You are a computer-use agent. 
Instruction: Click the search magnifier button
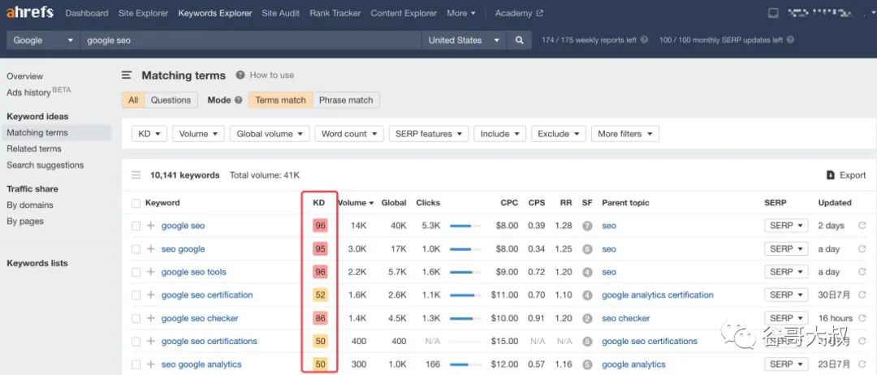[520, 41]
